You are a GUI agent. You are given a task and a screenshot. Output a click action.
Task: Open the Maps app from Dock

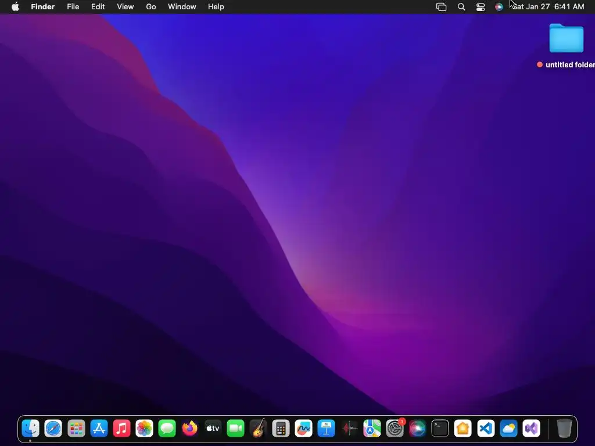tap(372, 429)
